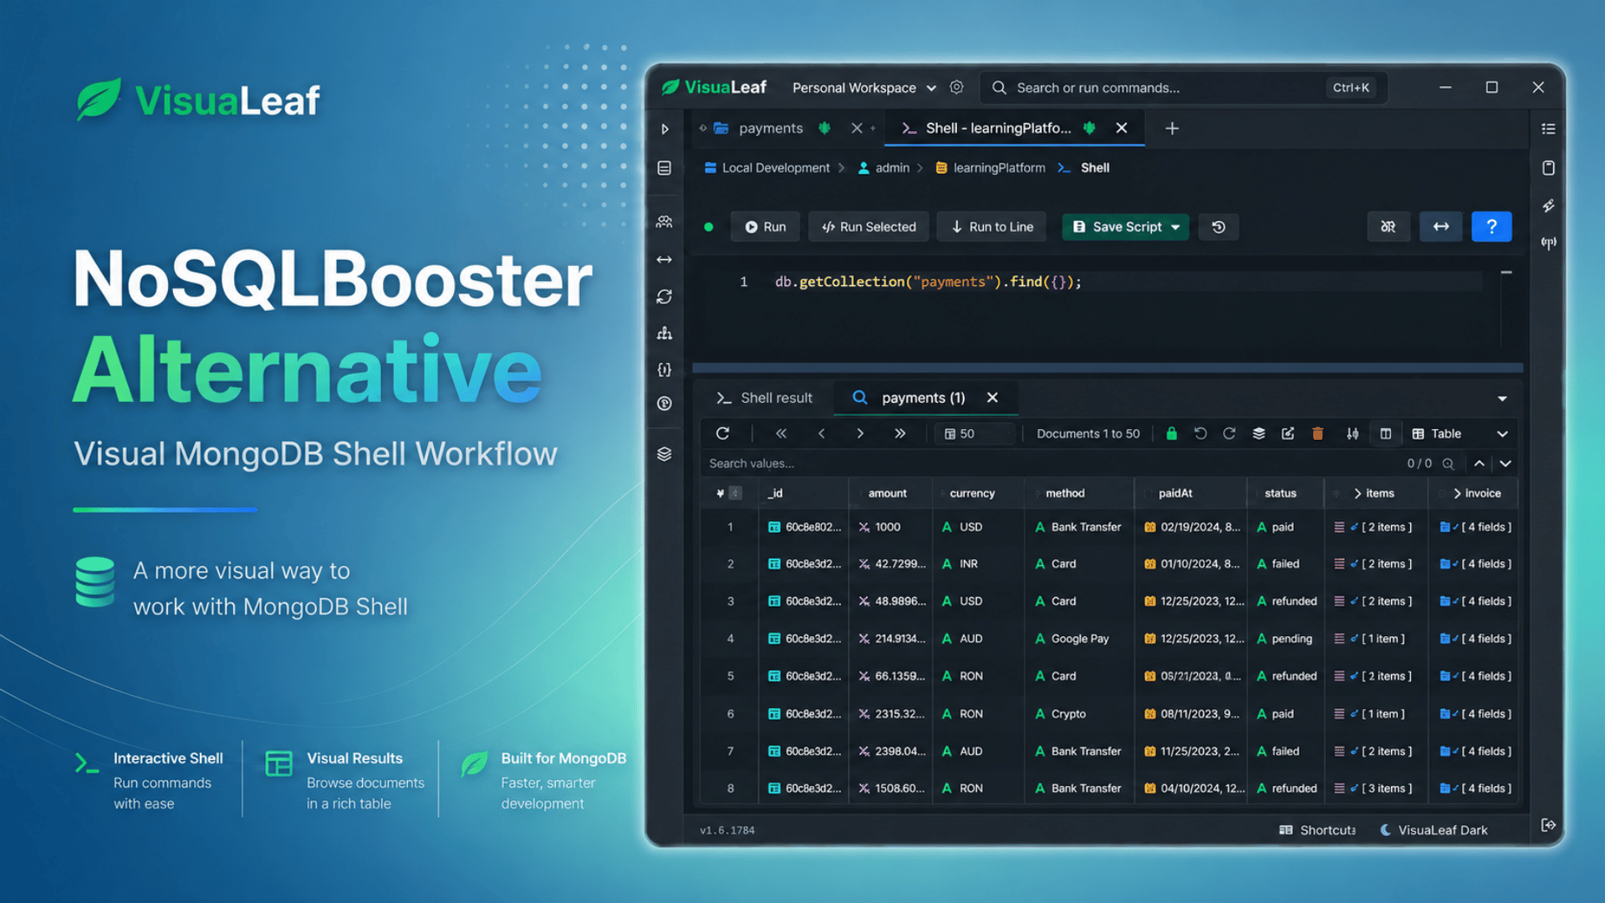Open the clipboard icon in right sidebar
The height and width of the screenshot is (903, 1605).
click(1548, 168)
